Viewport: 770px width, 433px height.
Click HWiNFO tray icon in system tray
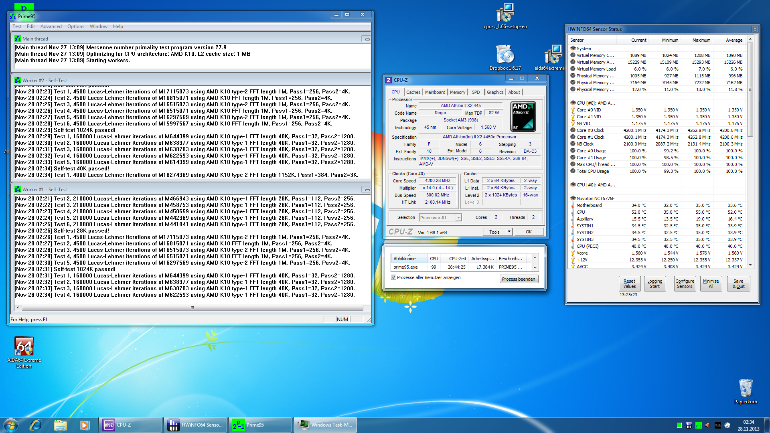689,425
